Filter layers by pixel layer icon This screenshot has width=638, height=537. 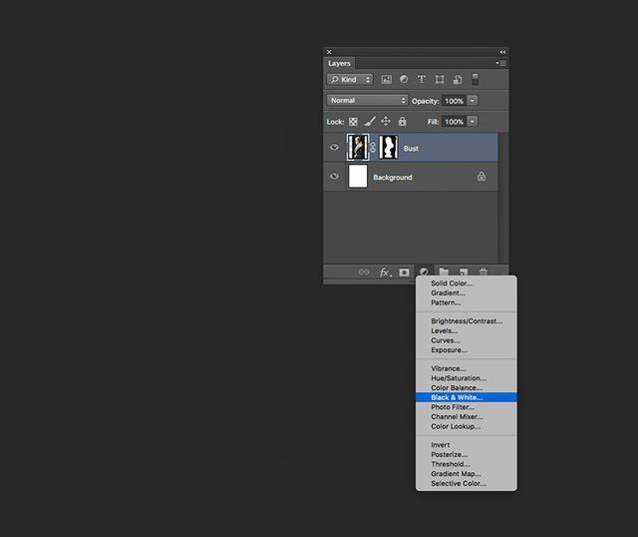[386, 80]
